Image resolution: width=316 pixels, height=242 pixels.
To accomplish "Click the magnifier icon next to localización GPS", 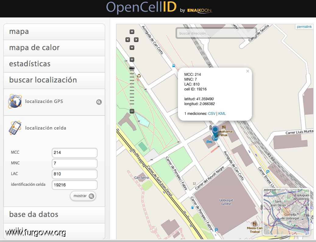I will click(x=99, y=102).
